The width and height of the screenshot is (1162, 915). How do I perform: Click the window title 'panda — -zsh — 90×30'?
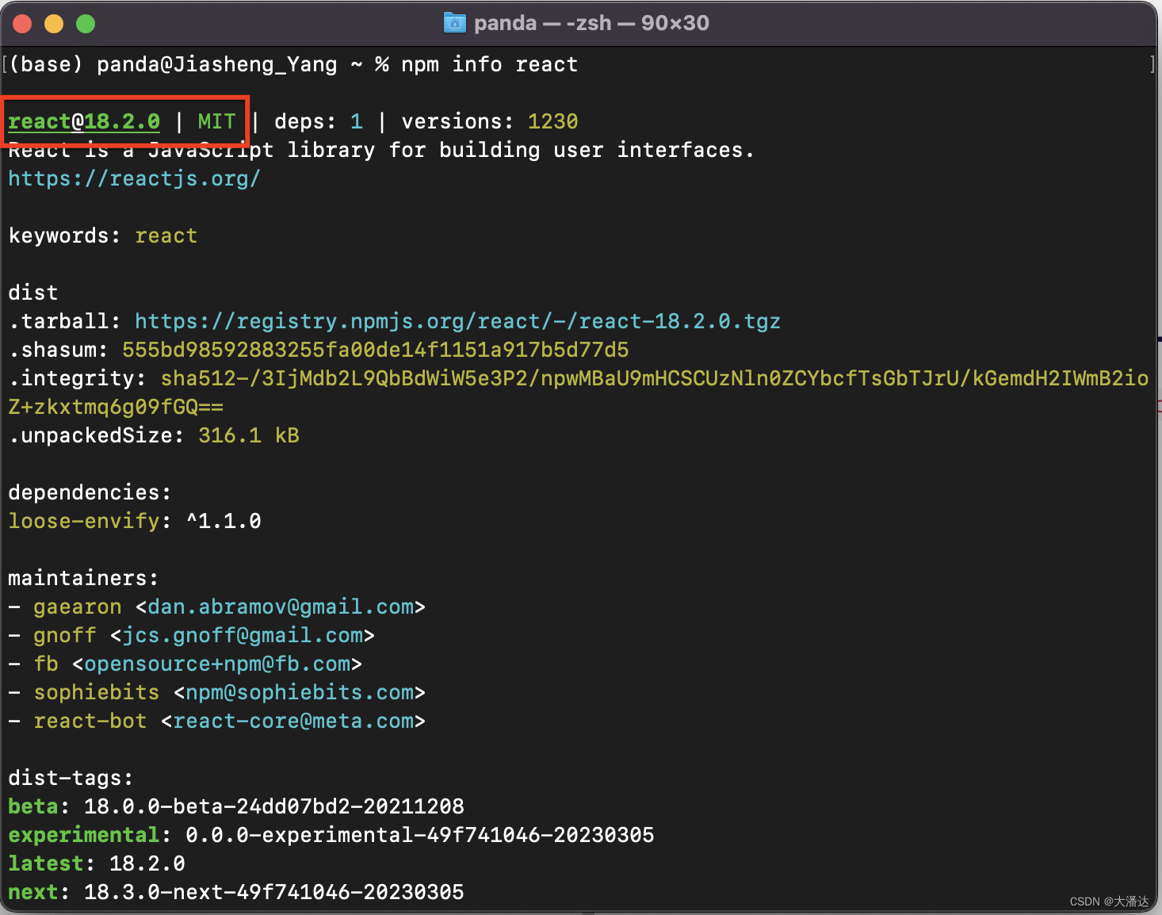pos(591,23)
